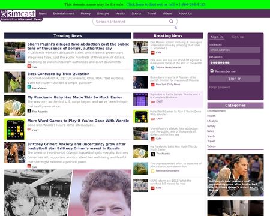270x216 pixels.
Task: Click BuzzVideos icon under Boss Confused story
Action: click(29, 87)
